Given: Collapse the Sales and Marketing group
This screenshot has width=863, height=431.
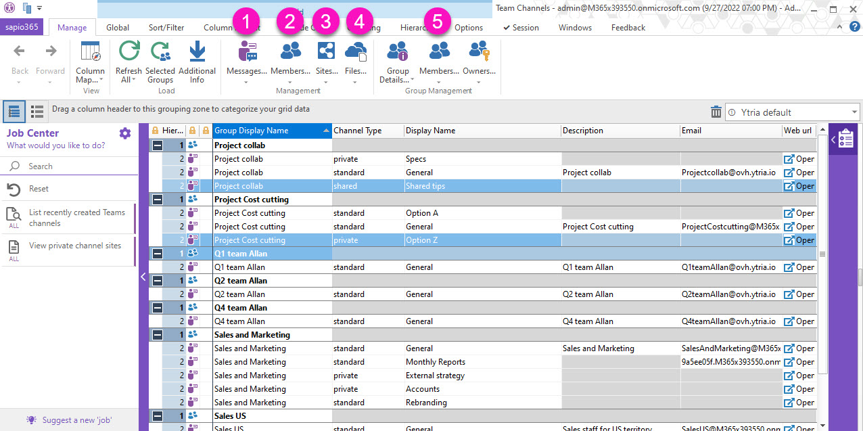Looking at the screenshot, I should [x=157, y=335].
